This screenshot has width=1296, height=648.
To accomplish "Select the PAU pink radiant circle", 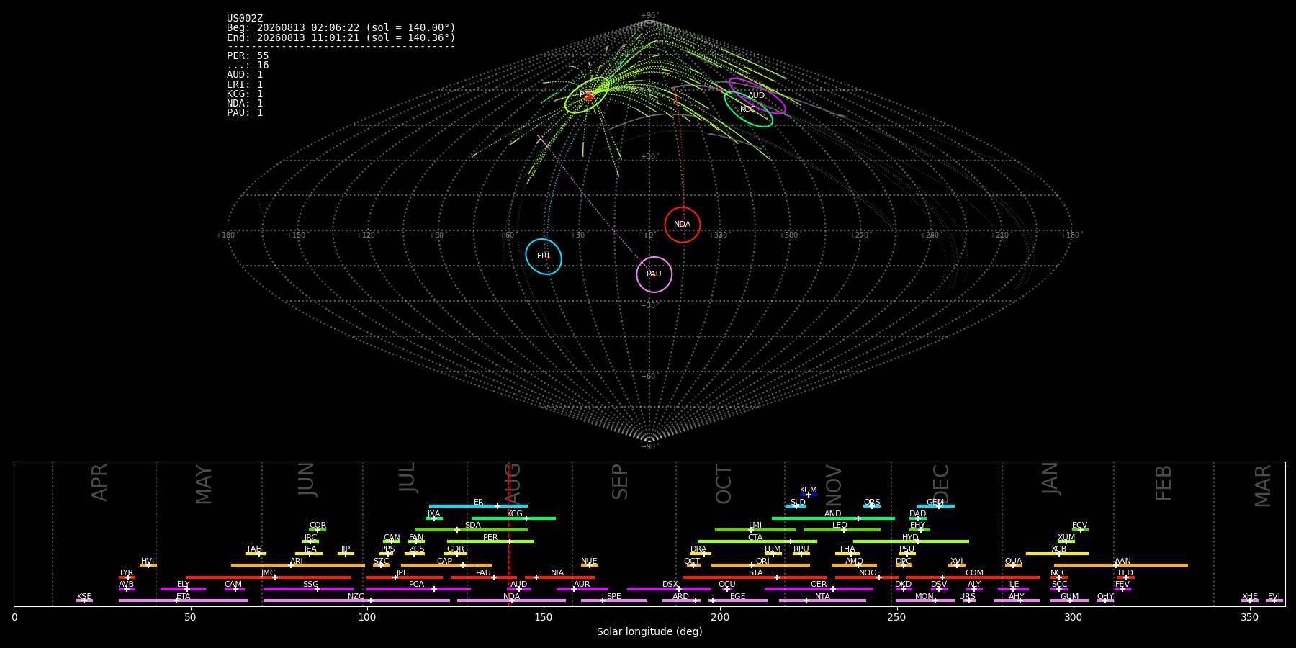I will (x=654, y=274).
